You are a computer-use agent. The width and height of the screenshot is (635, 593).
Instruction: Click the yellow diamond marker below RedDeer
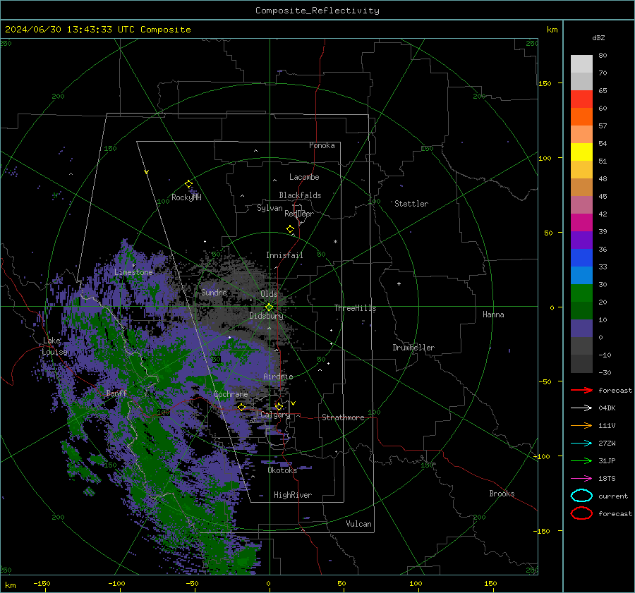click(291, 229)
